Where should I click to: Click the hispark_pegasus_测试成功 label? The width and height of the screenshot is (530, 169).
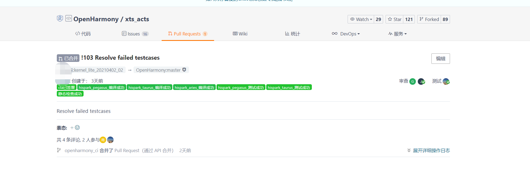[x=241, y=87]
